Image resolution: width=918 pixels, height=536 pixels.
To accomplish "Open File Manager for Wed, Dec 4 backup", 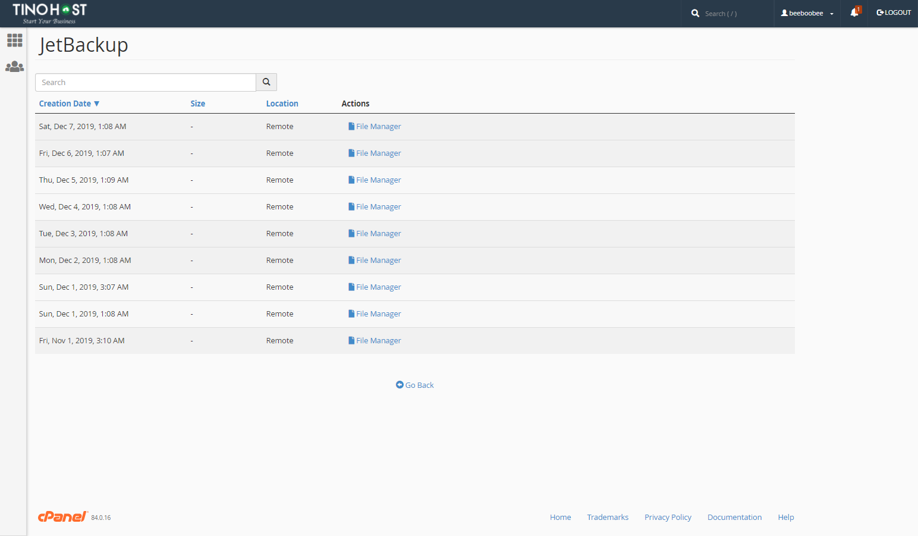I will 375,206.
